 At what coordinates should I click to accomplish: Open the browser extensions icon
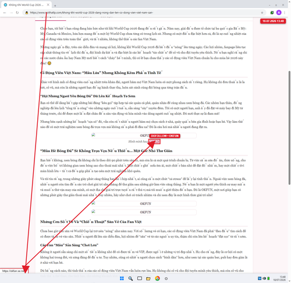272,13
